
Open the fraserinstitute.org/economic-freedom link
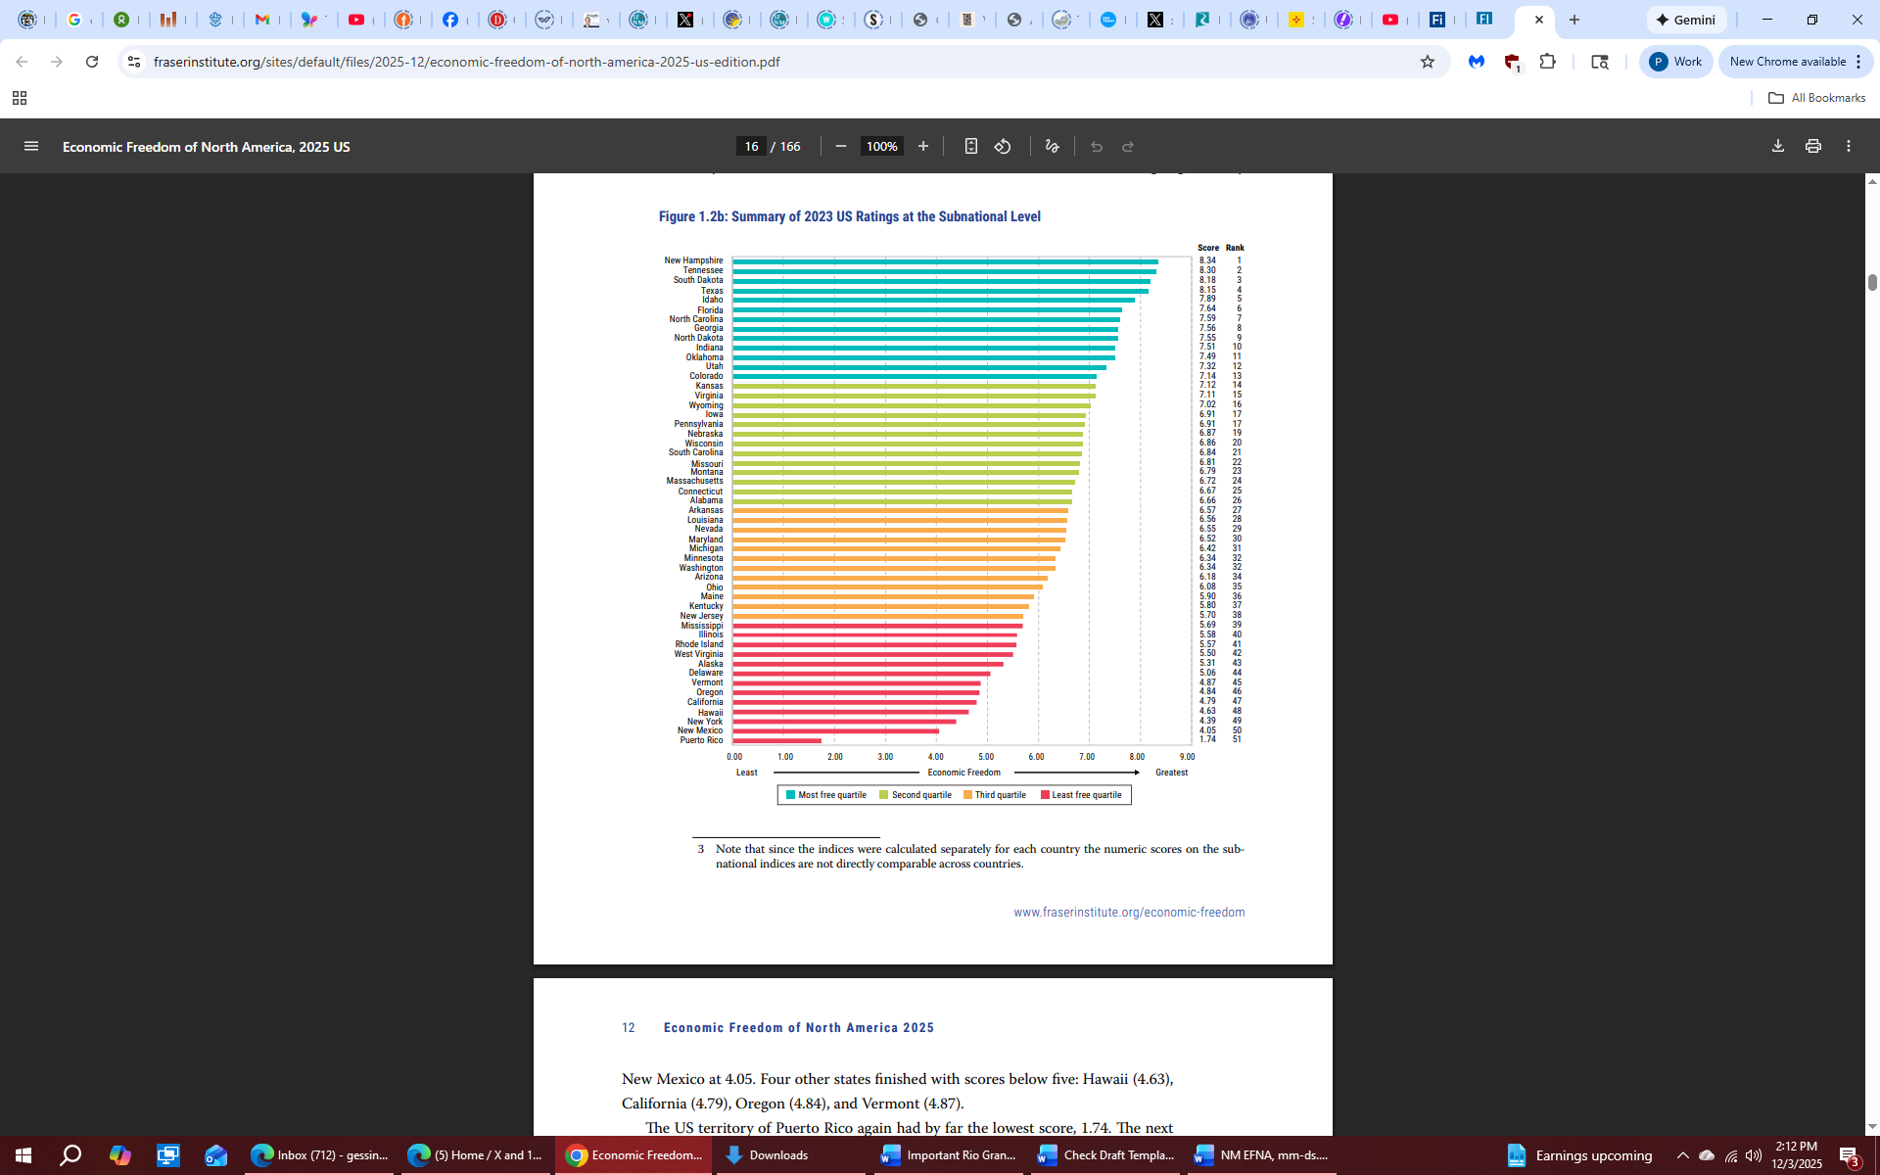coord(1128,912)
